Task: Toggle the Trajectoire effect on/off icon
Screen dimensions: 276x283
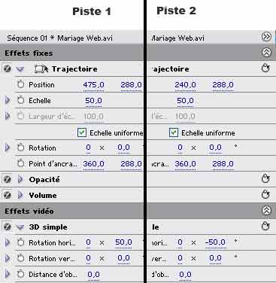Action: [8, 68]
